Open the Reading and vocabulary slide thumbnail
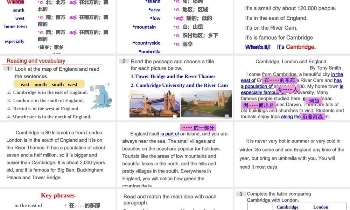Screen dimensions: 350x210 [x=58, y=87]
